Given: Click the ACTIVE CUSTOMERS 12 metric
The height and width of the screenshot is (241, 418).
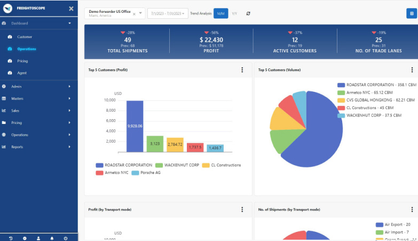Looking at the screenshot, I should click(295, 41).
